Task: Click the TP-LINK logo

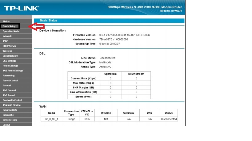Action: [x=22, y=8]
